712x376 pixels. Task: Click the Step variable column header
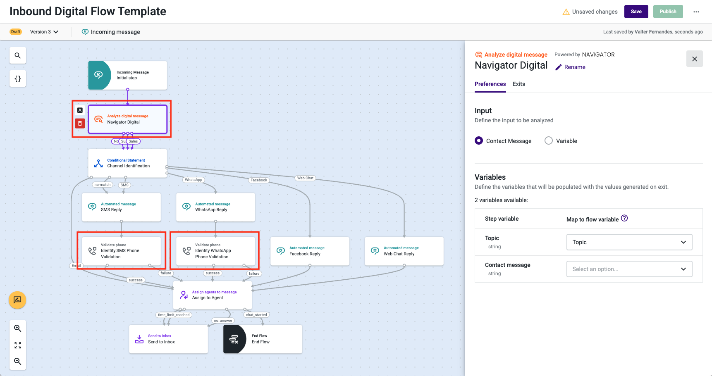pyautogui.click(x=502, y=219)
